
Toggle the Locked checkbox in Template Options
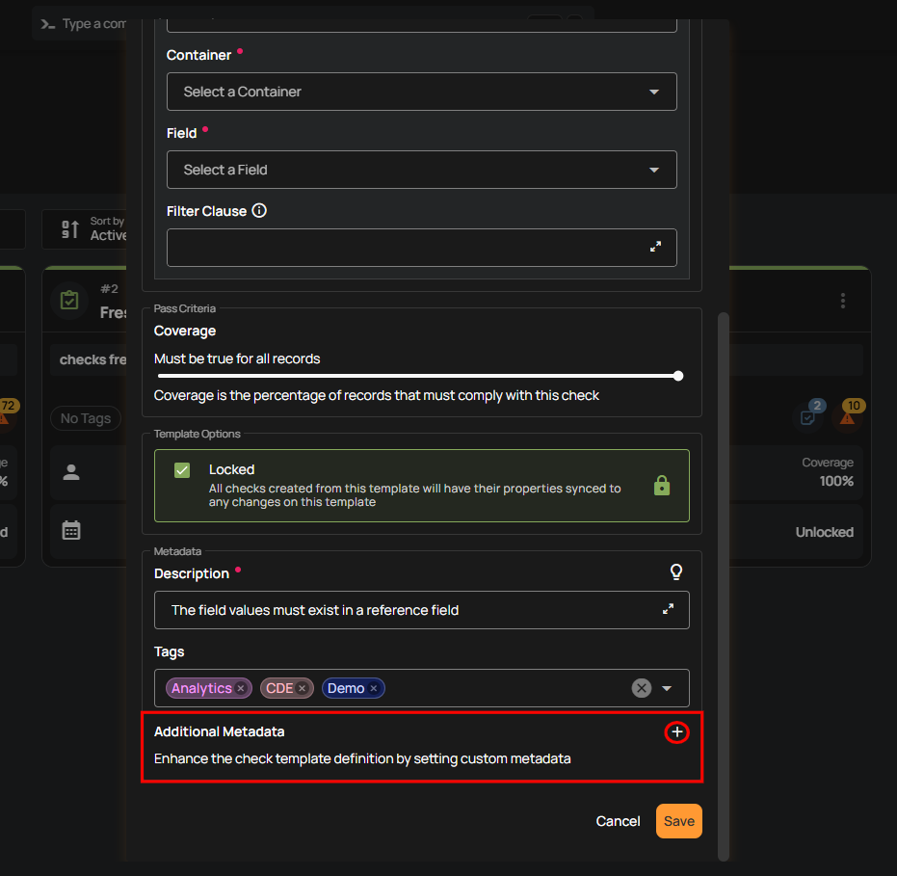pyautogui.click(x=183, y=470)
